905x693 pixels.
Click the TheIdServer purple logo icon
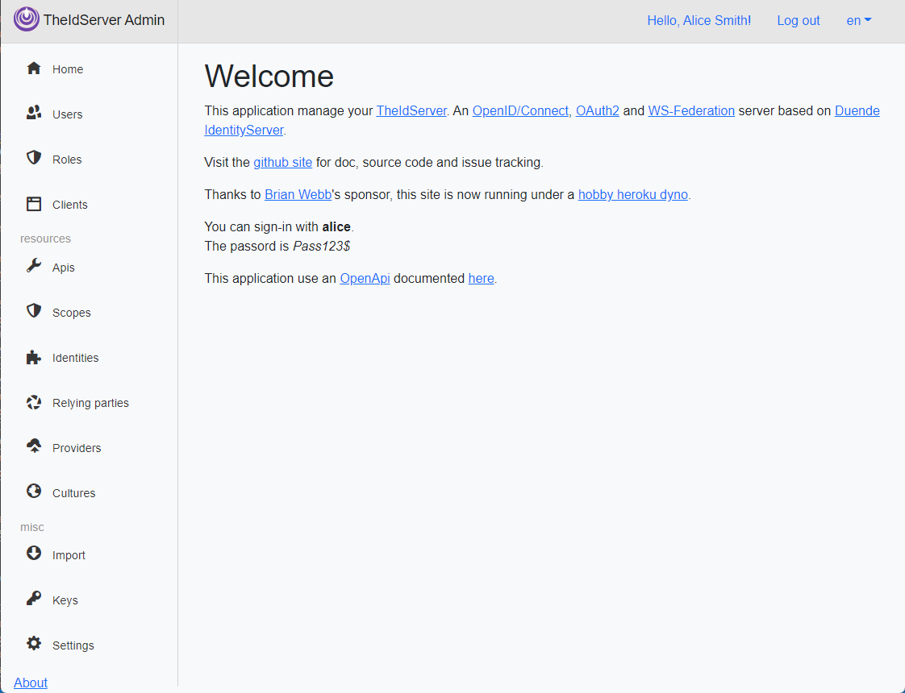tap(26, 19)
